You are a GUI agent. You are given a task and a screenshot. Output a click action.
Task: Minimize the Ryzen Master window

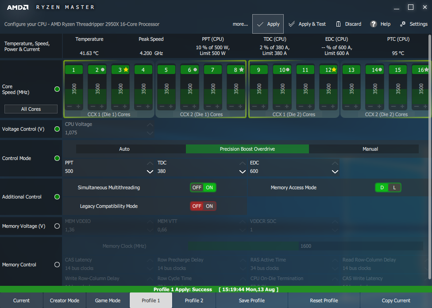(x=397, y=8)
